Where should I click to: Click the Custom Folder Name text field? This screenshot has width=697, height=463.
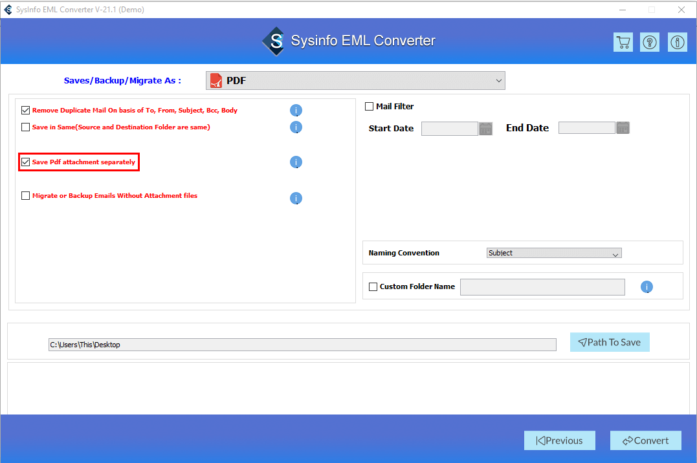point(542,287)
